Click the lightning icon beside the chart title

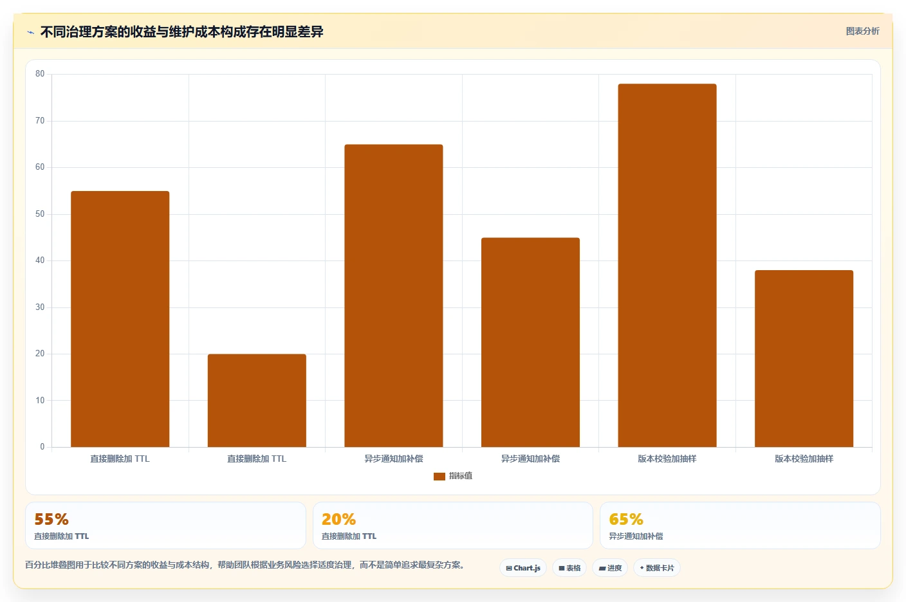(30, 32)
